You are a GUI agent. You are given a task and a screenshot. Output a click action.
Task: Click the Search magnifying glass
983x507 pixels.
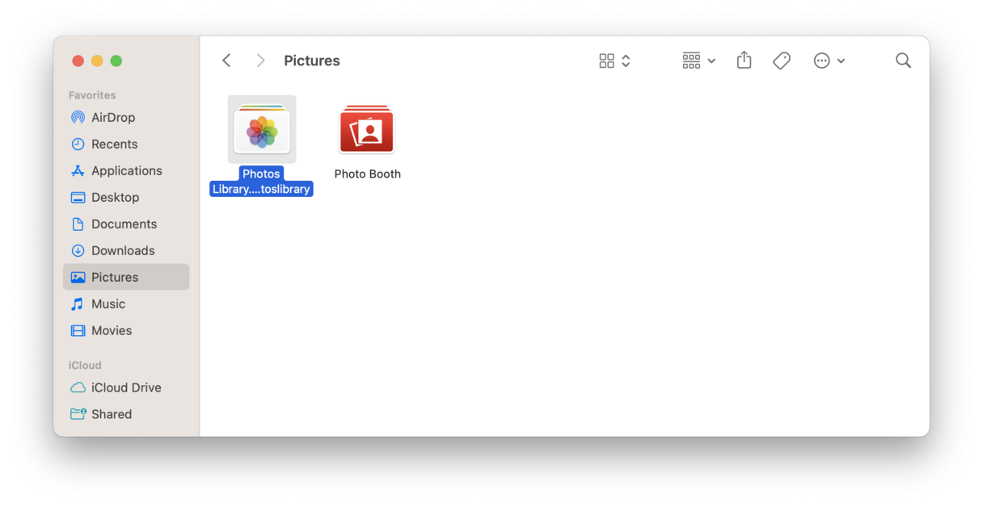click(903, 61)
